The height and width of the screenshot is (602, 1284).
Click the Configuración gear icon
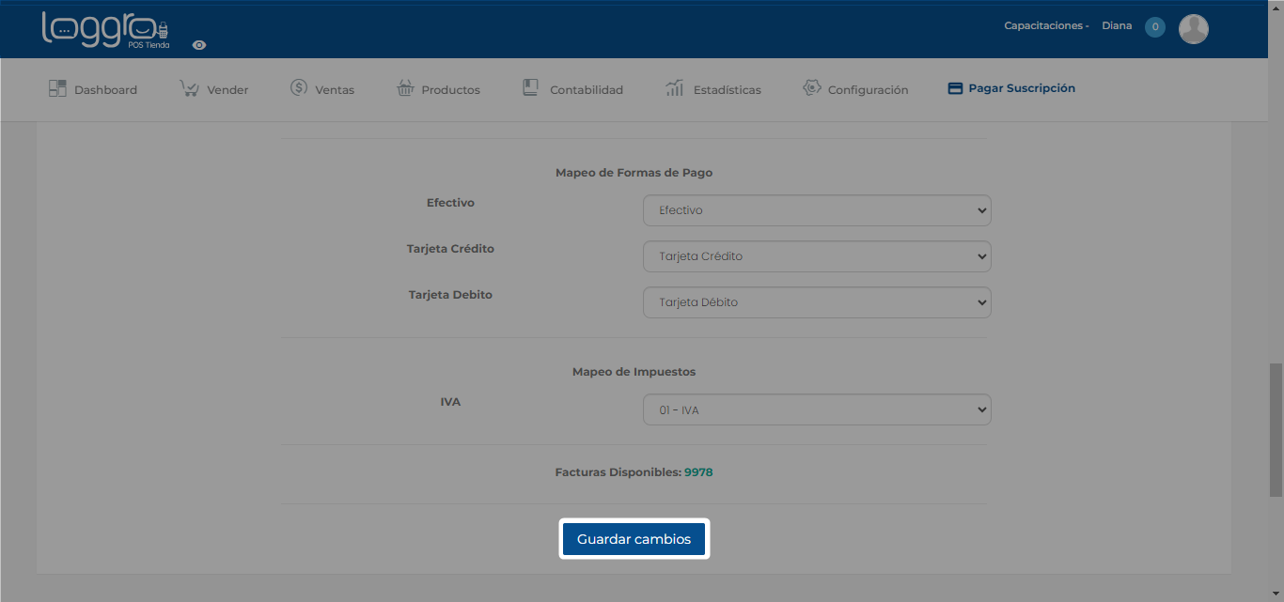812,87
